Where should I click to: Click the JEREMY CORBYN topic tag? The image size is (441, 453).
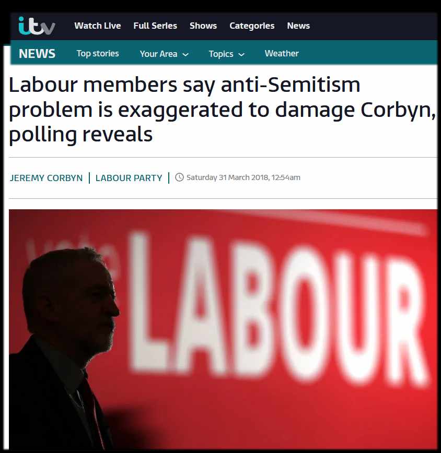coord(47,178)
